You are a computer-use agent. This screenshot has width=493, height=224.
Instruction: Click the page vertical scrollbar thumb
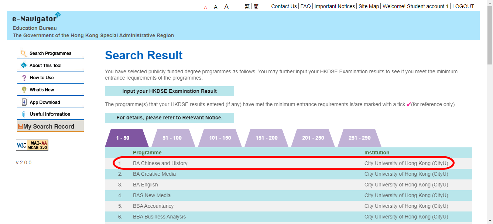pyautogui.click(x=490, y=35)
